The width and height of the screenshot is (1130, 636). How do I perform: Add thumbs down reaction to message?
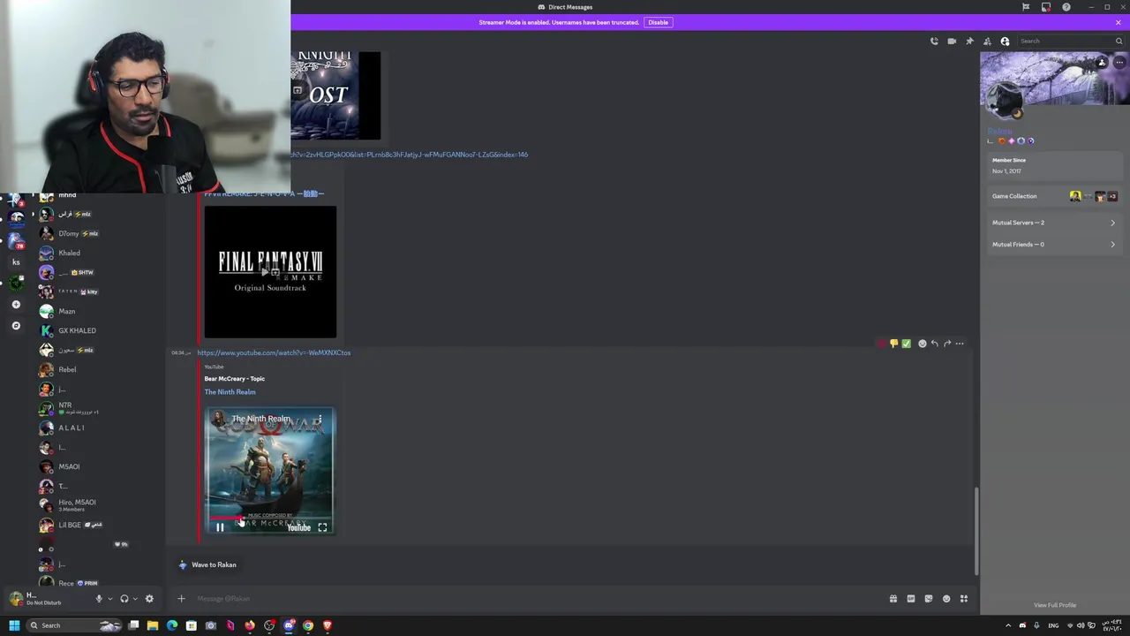[x=893, y=344]
